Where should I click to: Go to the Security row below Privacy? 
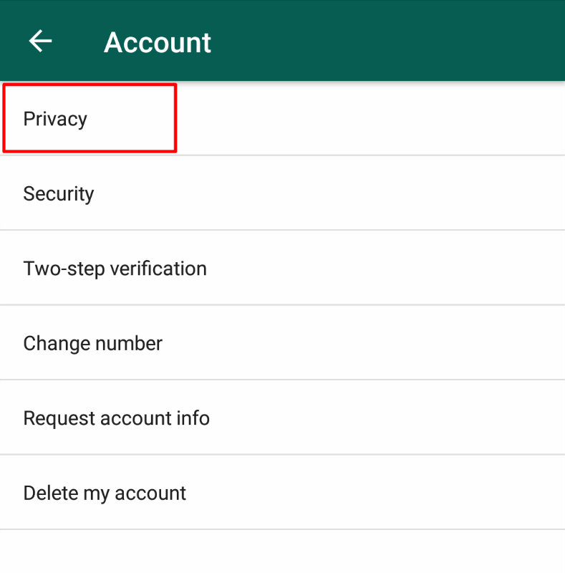click(x=282, y=193)
